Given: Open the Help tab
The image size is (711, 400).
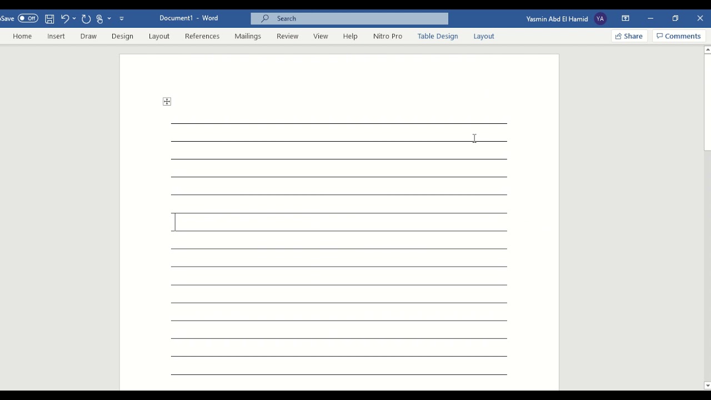Looking at the screenshot, I should point(350,36).
